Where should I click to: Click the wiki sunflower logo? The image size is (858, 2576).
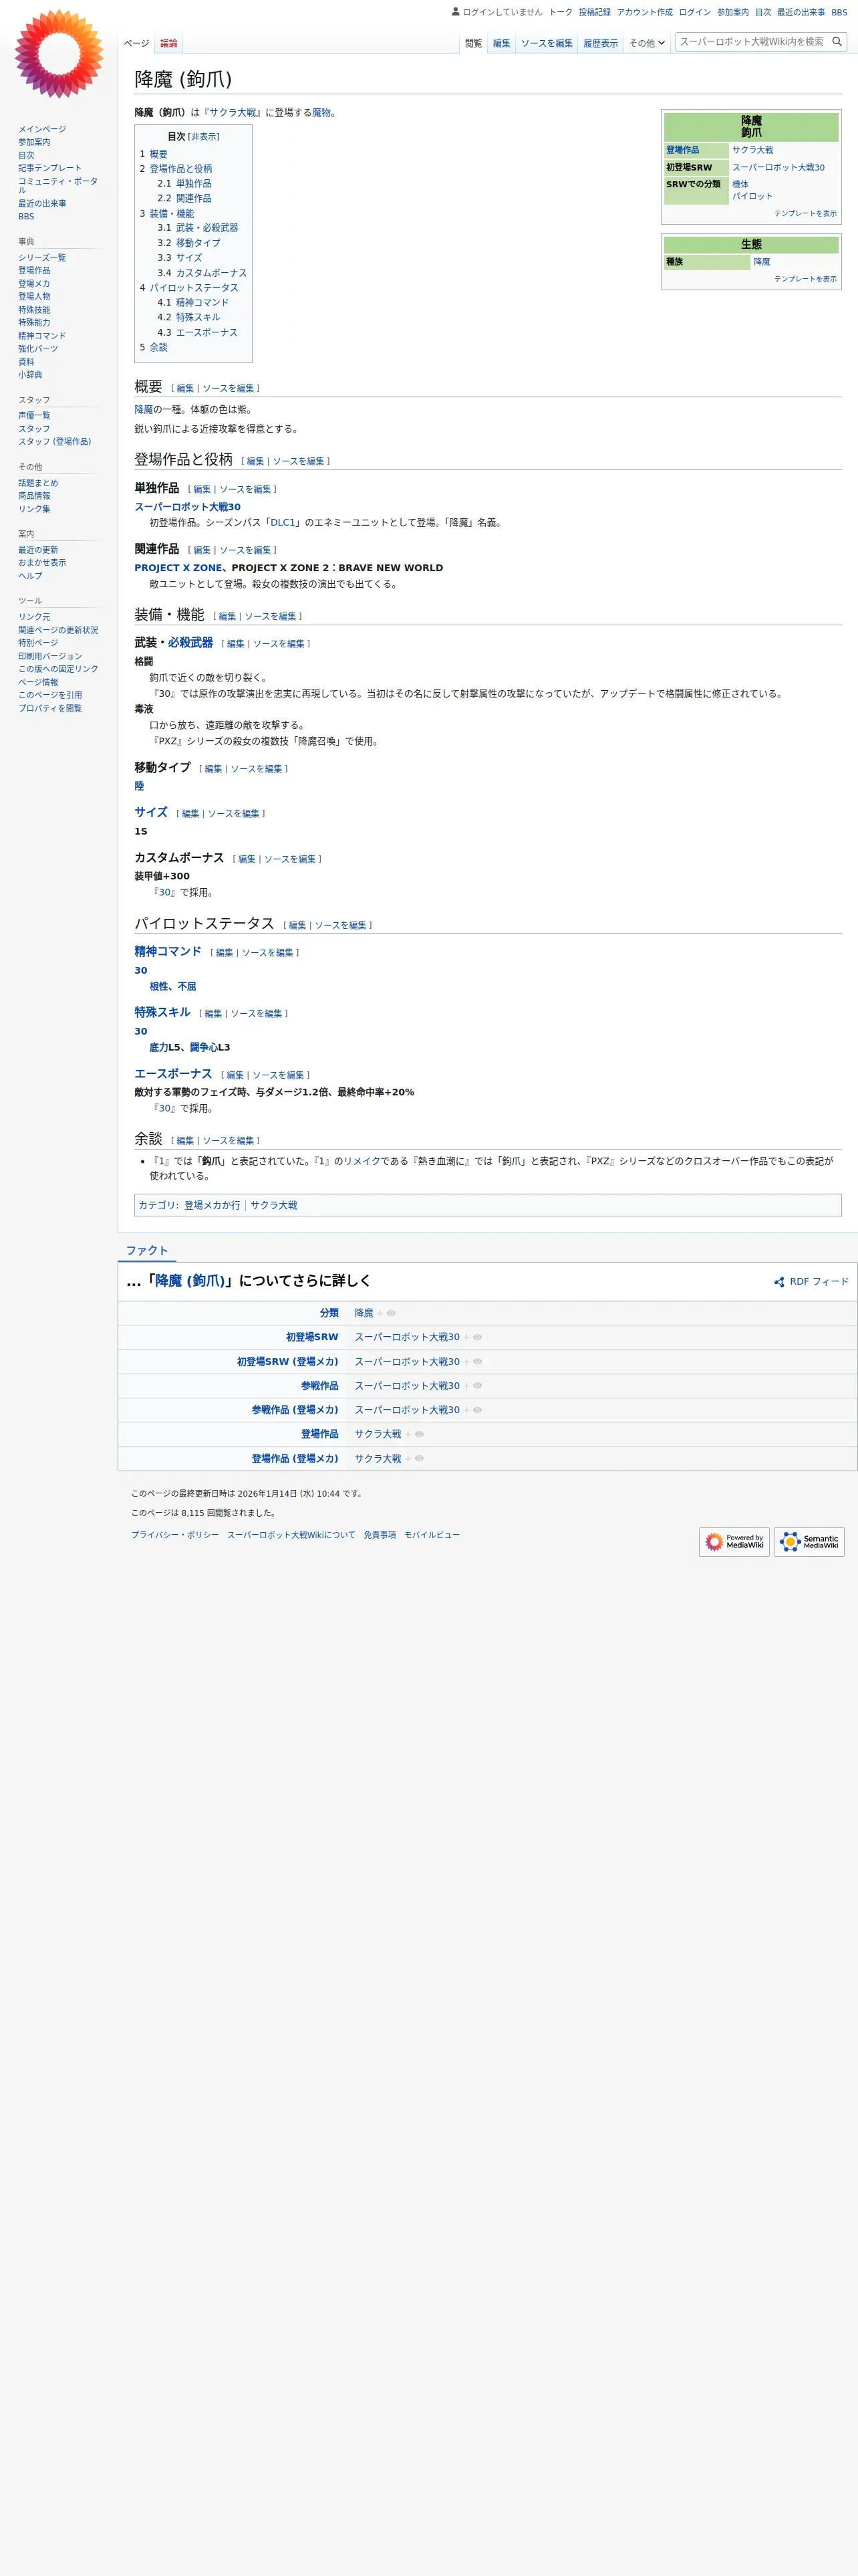click(x=59, y=54)
